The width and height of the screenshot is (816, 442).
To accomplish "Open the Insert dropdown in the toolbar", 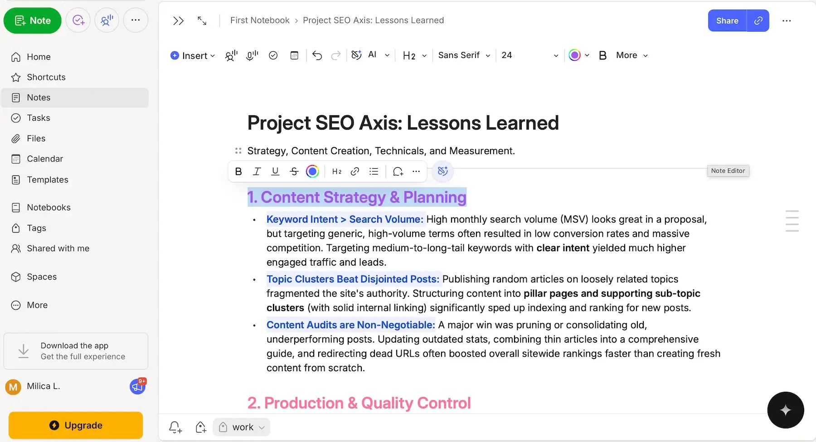I will coord(193,55).
